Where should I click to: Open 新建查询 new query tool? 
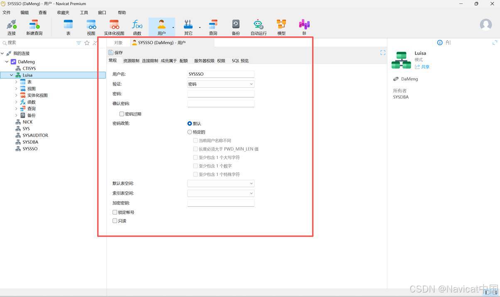[34, 27]
